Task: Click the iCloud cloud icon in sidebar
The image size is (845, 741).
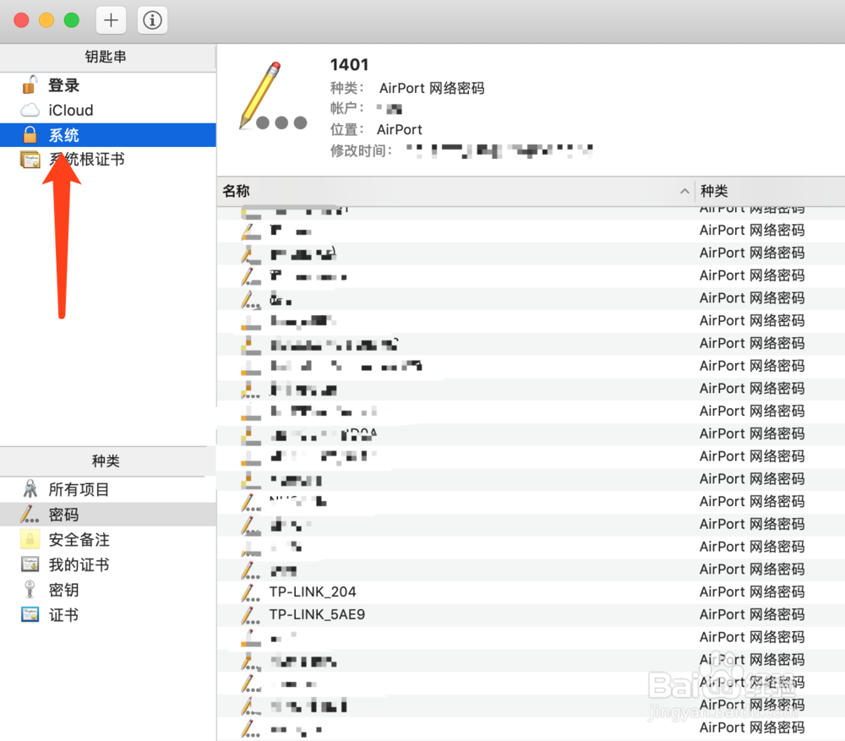Action: point(30,110)
